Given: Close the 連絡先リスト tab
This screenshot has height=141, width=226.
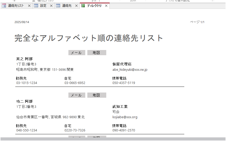Looking at the screenshot, I should tap(29, 6).
